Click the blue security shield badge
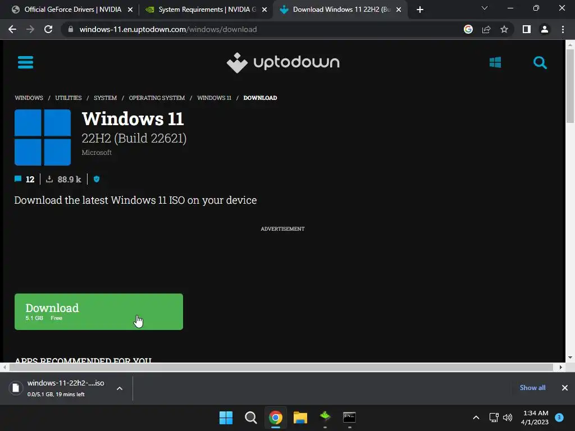The height and width of the screenshot is (431, 575). click(97, 179)
